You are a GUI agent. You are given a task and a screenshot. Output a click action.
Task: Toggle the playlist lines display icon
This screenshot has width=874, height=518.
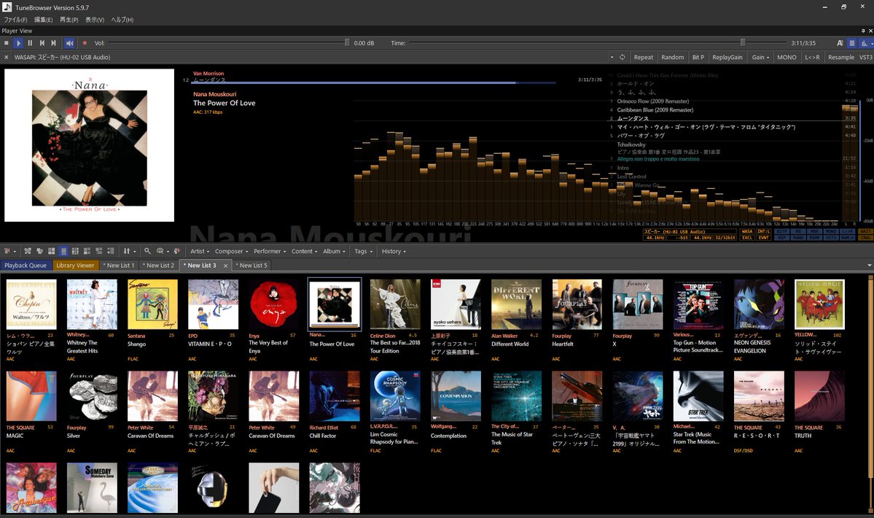click(851, 43)
